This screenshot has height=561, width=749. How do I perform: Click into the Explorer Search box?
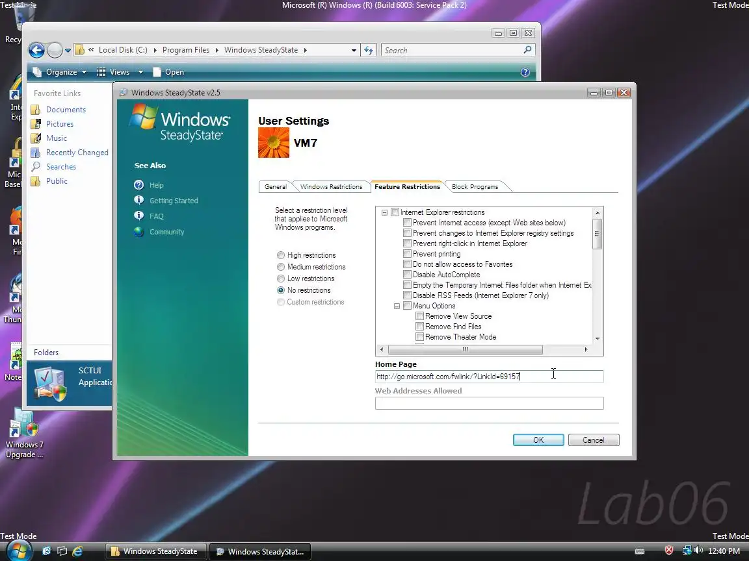pyautogui.click(x=453, y=50)
